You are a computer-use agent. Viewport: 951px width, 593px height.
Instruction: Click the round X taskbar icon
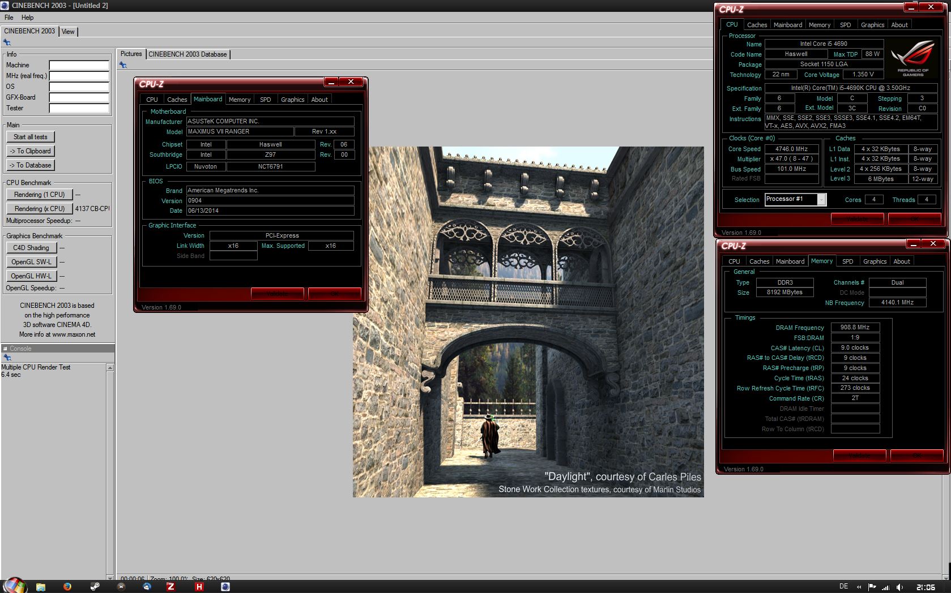tap(121, 587)
